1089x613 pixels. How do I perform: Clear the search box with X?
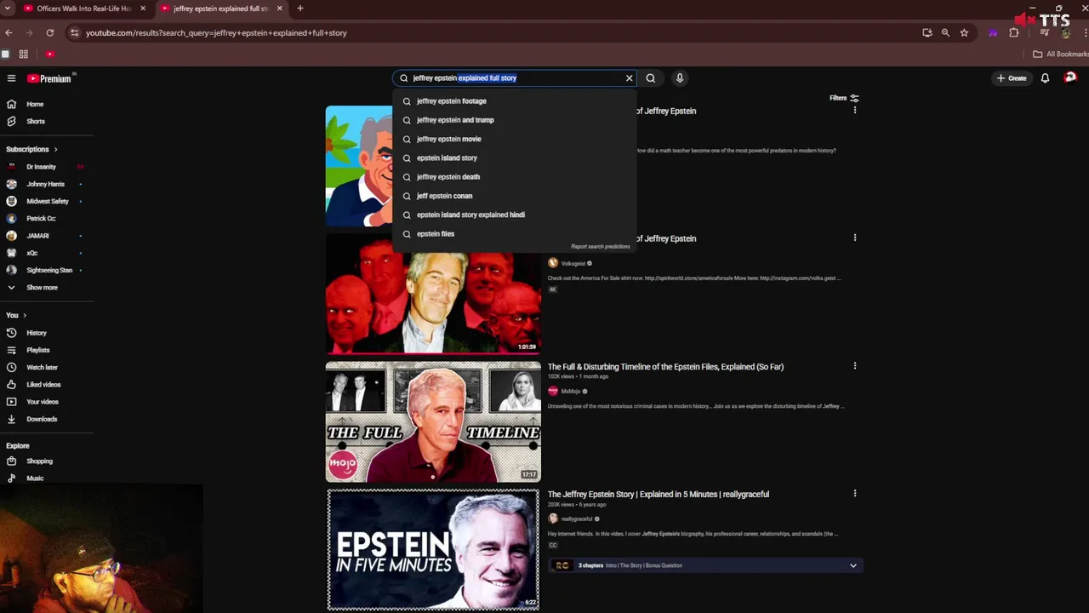pos(630,78)
